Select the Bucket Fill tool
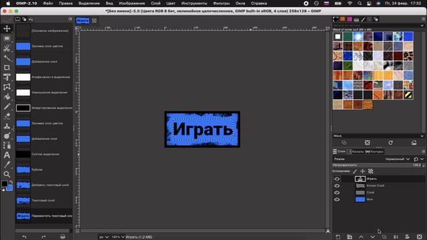 pyautogui.click(x=7, y=97)
